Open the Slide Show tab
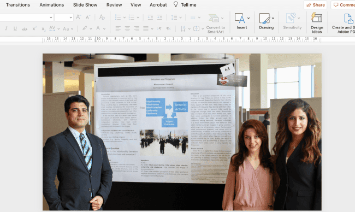The width and height of the screenshot is (355, 212). coord(85,5)
